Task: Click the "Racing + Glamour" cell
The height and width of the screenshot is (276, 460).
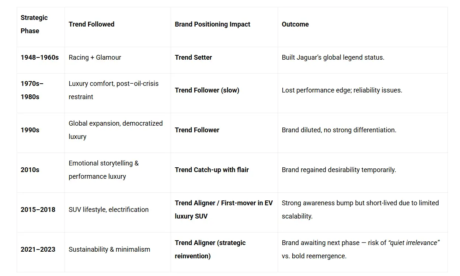Action: (x=95, y=57)
